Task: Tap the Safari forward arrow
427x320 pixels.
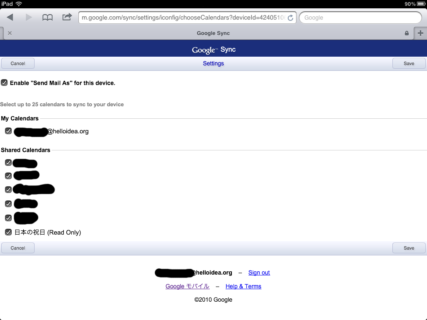Action: click(x=29, y=17)
